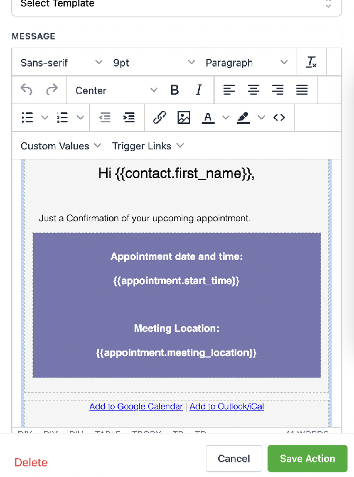
Task: Toggle bold formatting
Action: (175, 90)
